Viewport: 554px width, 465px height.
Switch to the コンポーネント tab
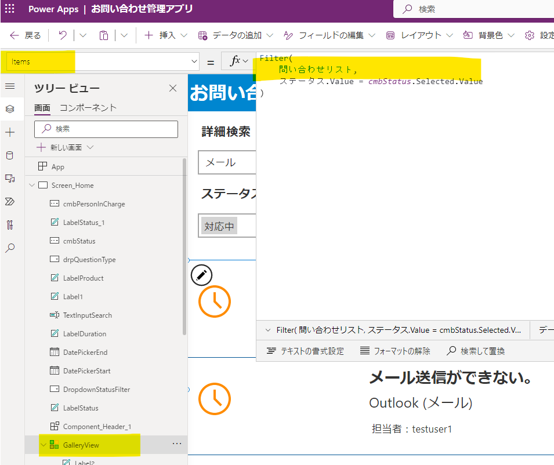pos(88,108)
